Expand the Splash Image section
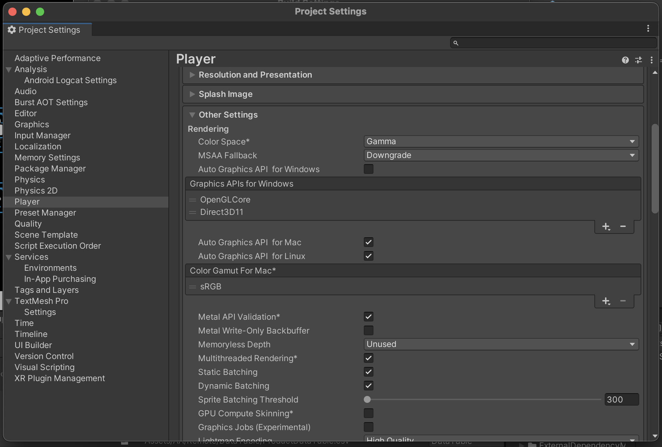 [x=192, y=94]
